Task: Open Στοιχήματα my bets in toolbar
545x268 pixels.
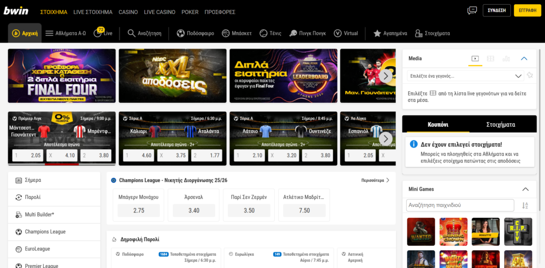Action: pyautogui.click(x=432, y=34)
